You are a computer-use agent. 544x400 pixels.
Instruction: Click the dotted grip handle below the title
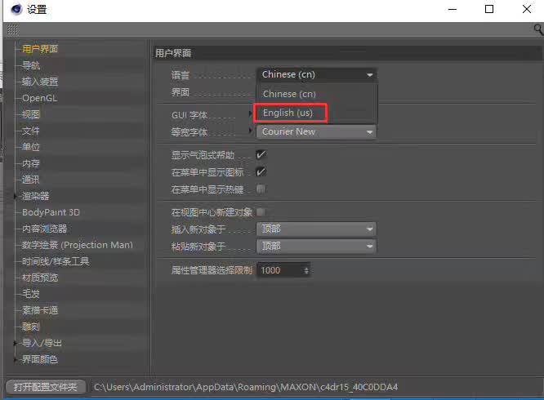(11, 29)
